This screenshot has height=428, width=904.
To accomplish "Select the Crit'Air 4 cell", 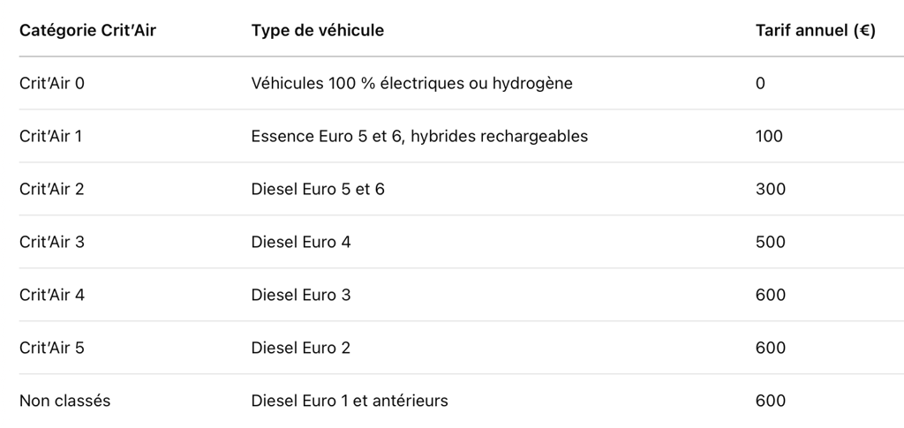I will pos(51,295).
